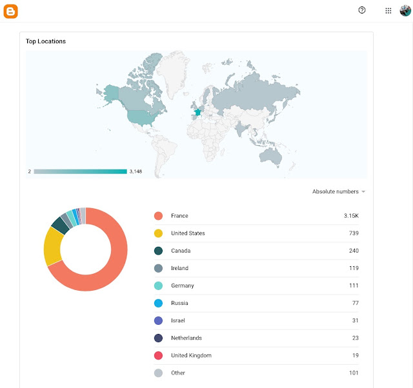413x388 pixels.
Task: Click the map color scale gradient bar
Action: (x=80, y=171)
